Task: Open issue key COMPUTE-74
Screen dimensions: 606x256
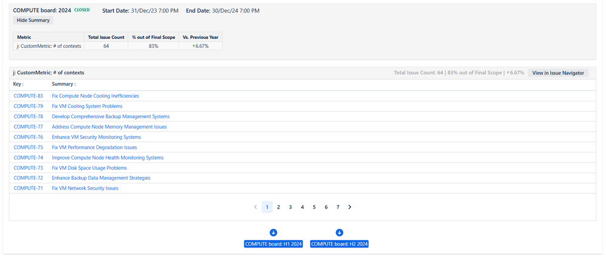Action: click(x=29, y=158)
